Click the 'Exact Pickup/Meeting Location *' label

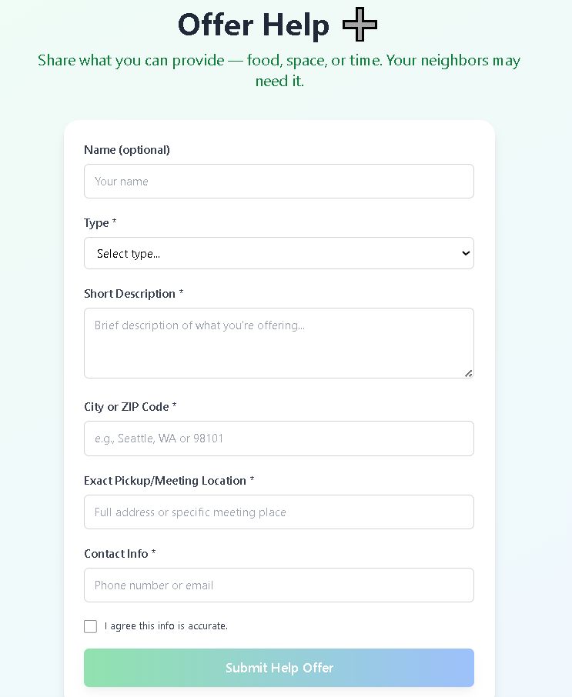[169, 481]
